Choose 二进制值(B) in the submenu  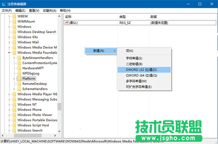[144, 64]
